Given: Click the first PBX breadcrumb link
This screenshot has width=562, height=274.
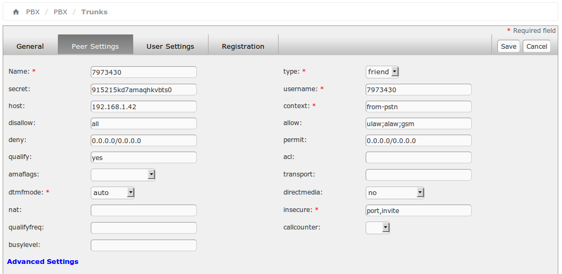Looking at the screenshot, I should (x=33, y=12).
